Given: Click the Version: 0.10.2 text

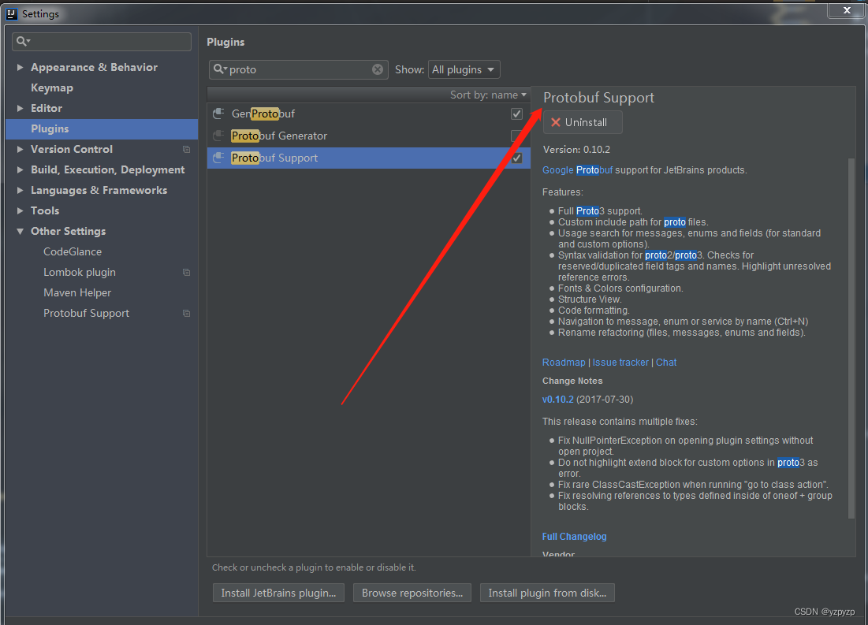Looking at the screenshot, I should click(x=576, y=150).
